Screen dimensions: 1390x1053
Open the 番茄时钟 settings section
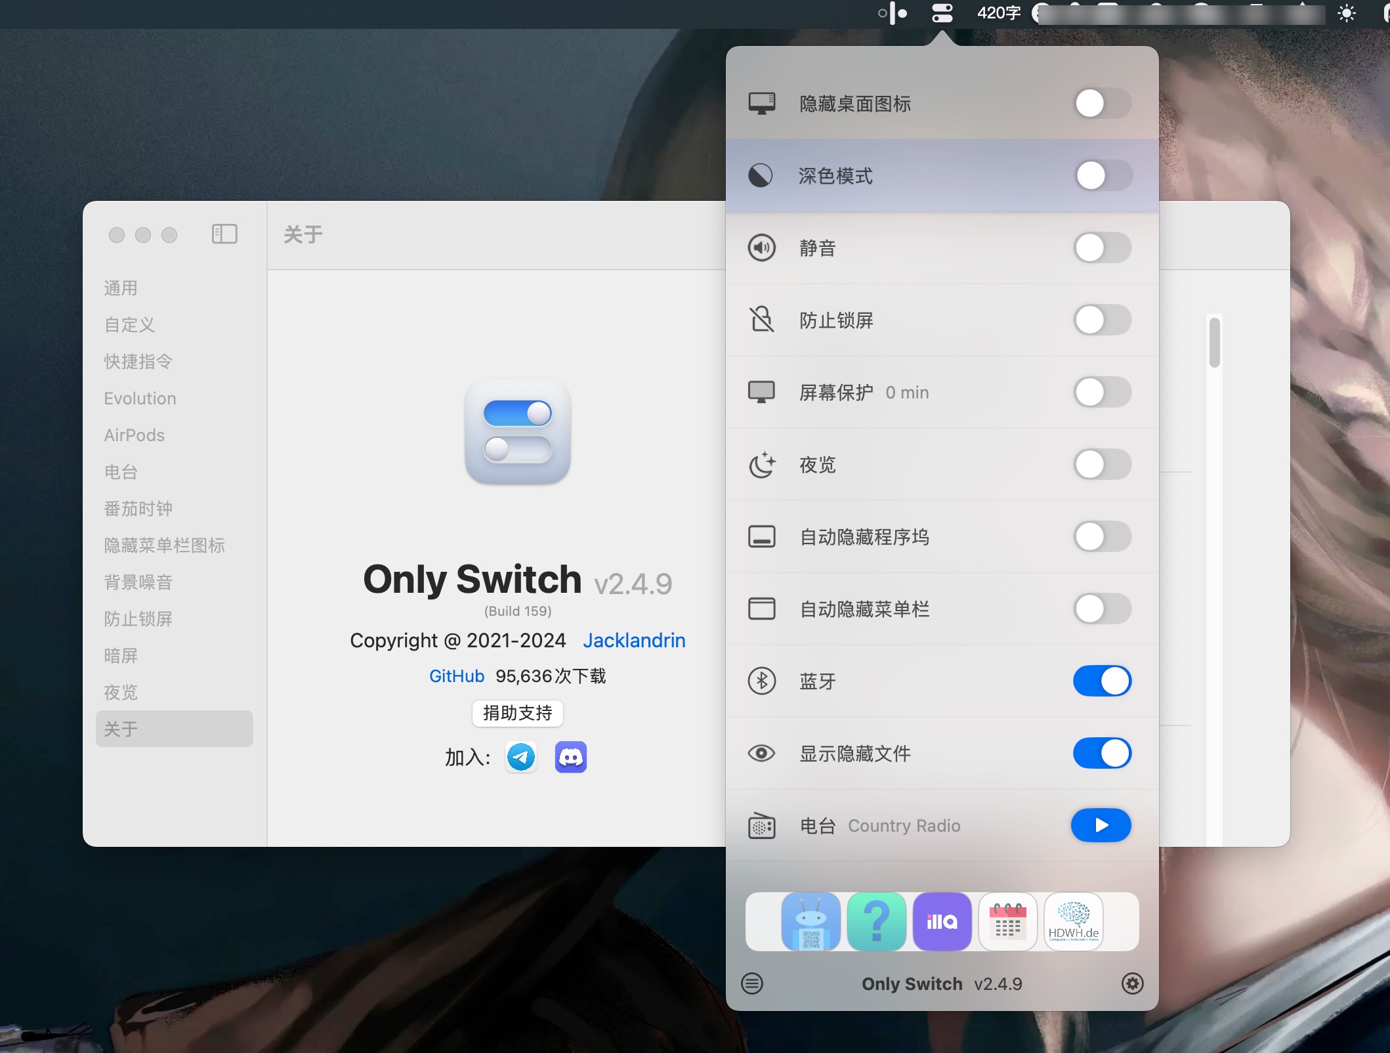point(138,509)
